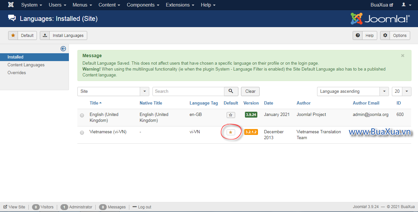This screenshot has width=418, height=212.
Task: Click View Site in the status bar
Action: (x=14, y=207)
